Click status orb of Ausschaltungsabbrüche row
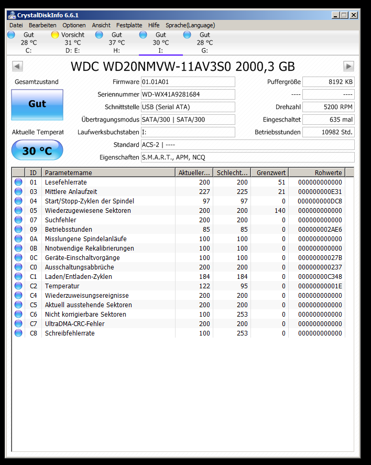This screenshot has height=465, width=371. point(18,267)
